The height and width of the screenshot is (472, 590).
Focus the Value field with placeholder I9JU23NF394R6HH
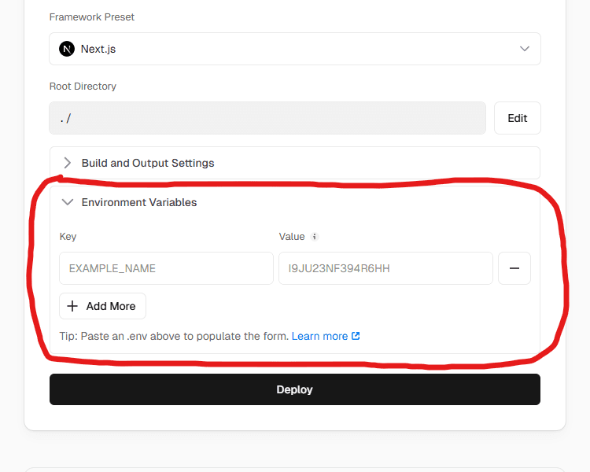pos(385,268)
